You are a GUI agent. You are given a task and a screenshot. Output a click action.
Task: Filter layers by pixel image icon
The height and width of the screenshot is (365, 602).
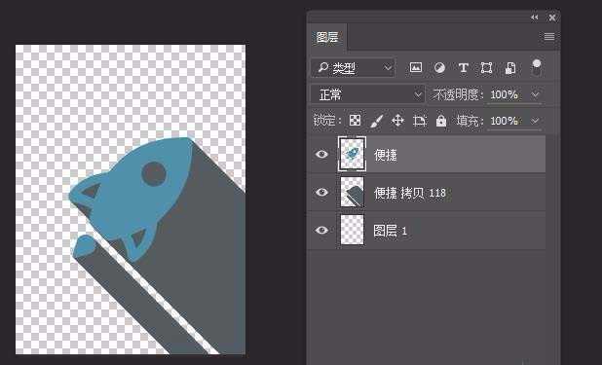pos(416,68)
